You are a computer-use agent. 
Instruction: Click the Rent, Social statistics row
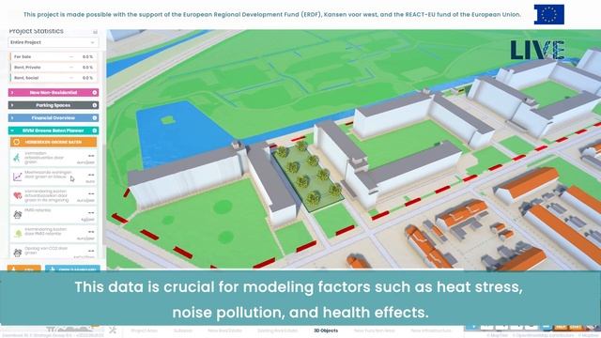[54, 78]
